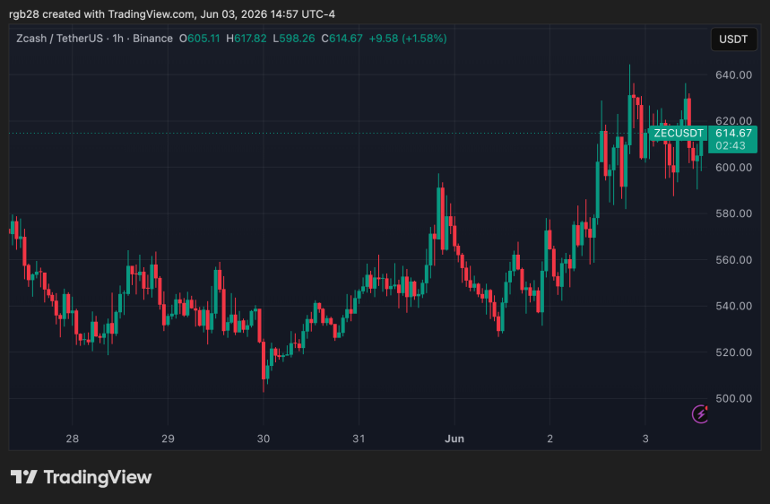Click the TradingView wordmark text
Viewport: 770px width, 504px height.
(x=97, y=477)
